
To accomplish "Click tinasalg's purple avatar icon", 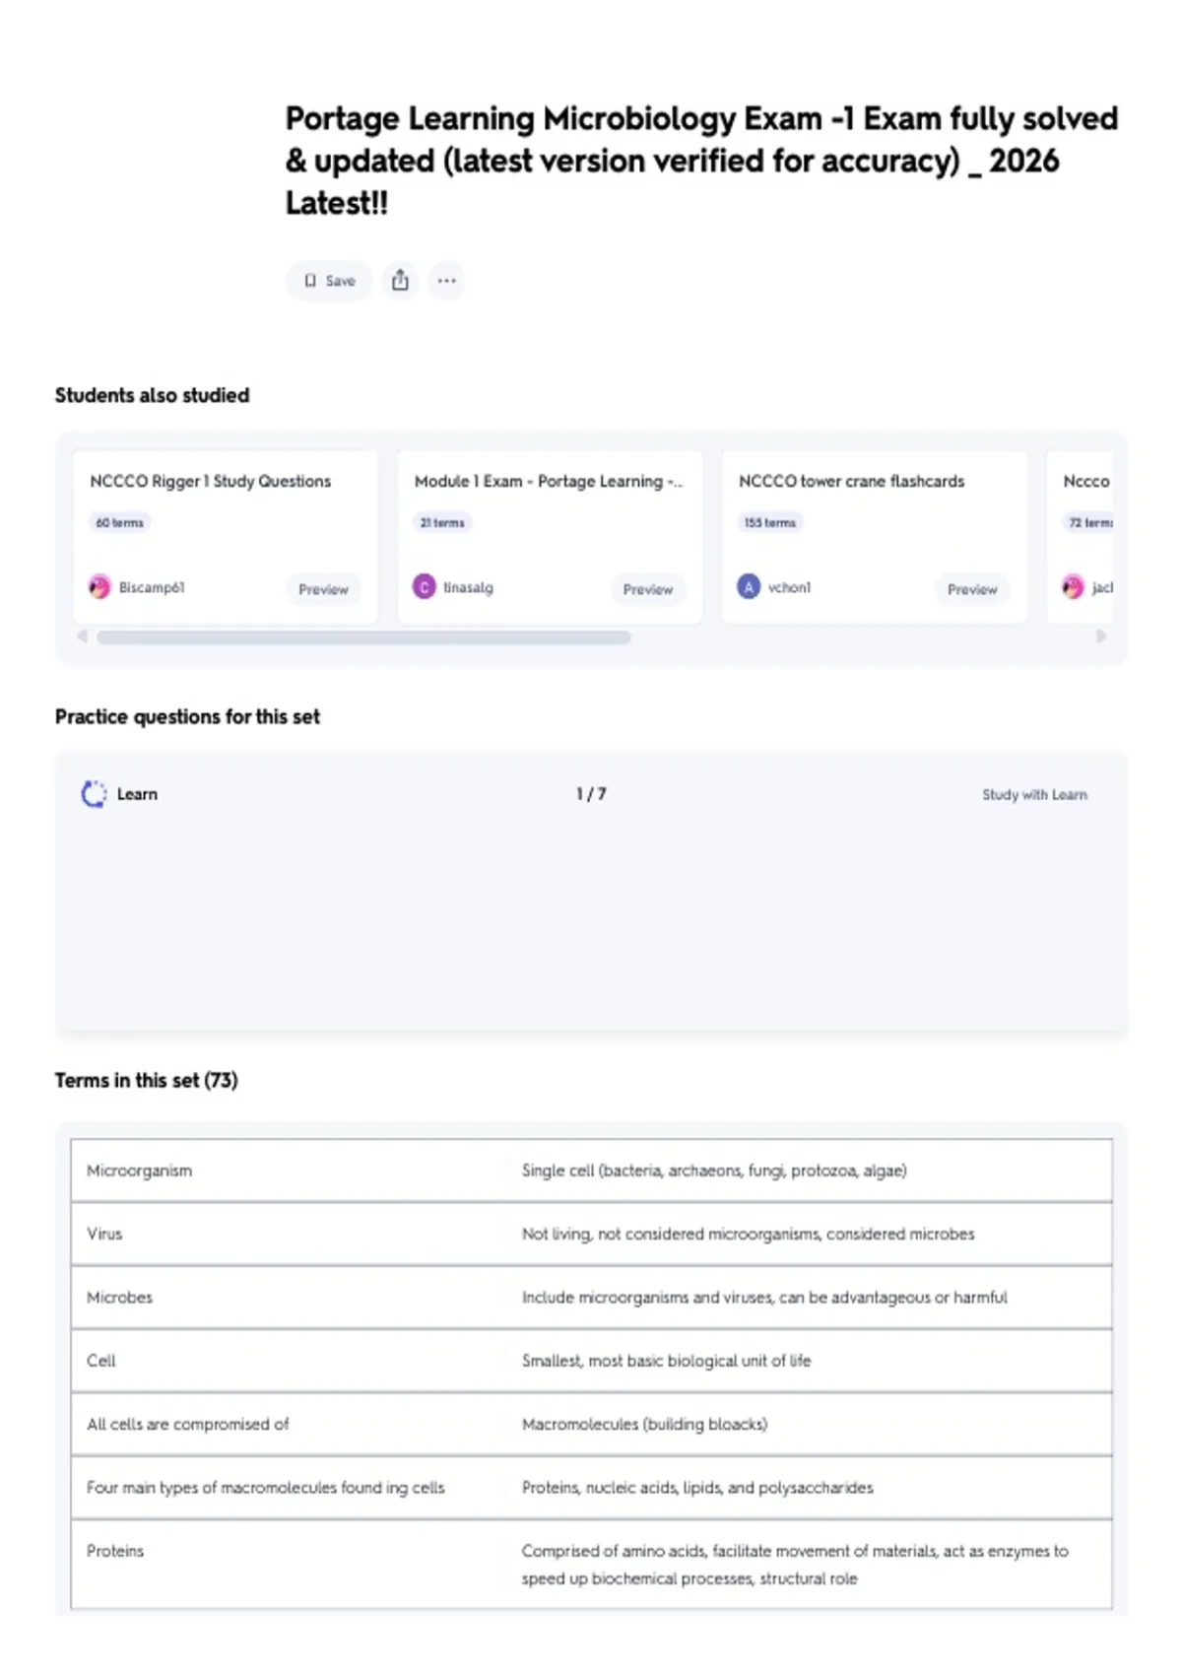I will [425, 587].
